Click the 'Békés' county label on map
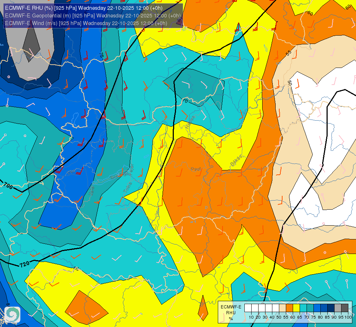This screenshot has height=327, width=356. pyautogui.click(x=236, y=161)
